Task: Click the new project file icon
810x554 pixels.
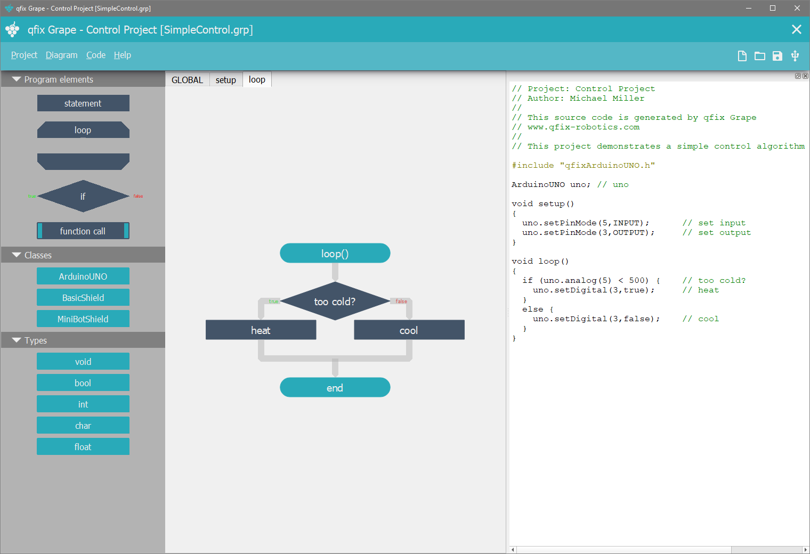Action: coord(742,56)
